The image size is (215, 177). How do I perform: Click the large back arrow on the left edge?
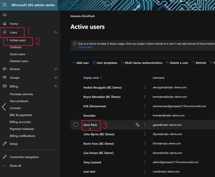click(x=4, y=107)
